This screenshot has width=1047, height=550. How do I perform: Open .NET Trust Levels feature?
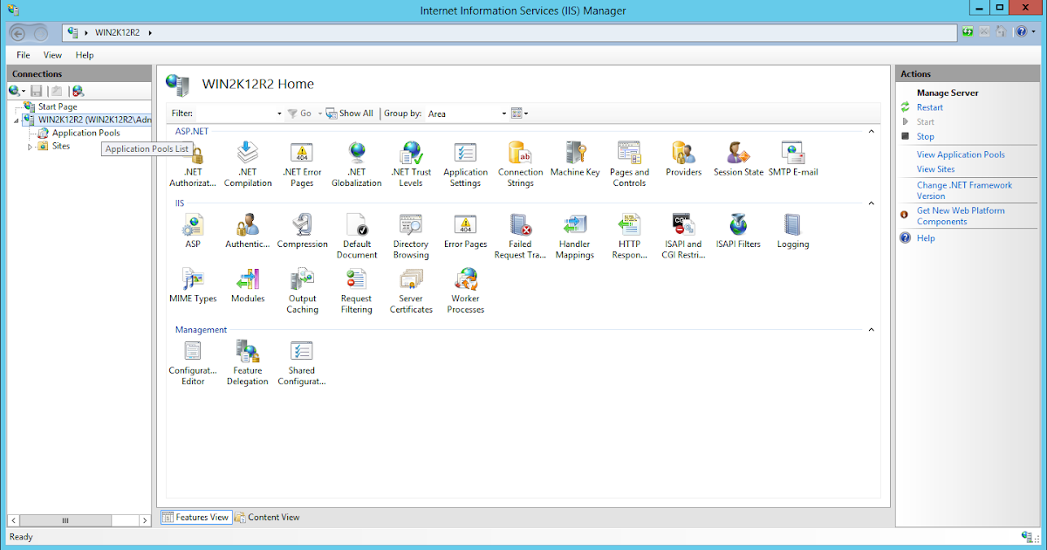411,163
